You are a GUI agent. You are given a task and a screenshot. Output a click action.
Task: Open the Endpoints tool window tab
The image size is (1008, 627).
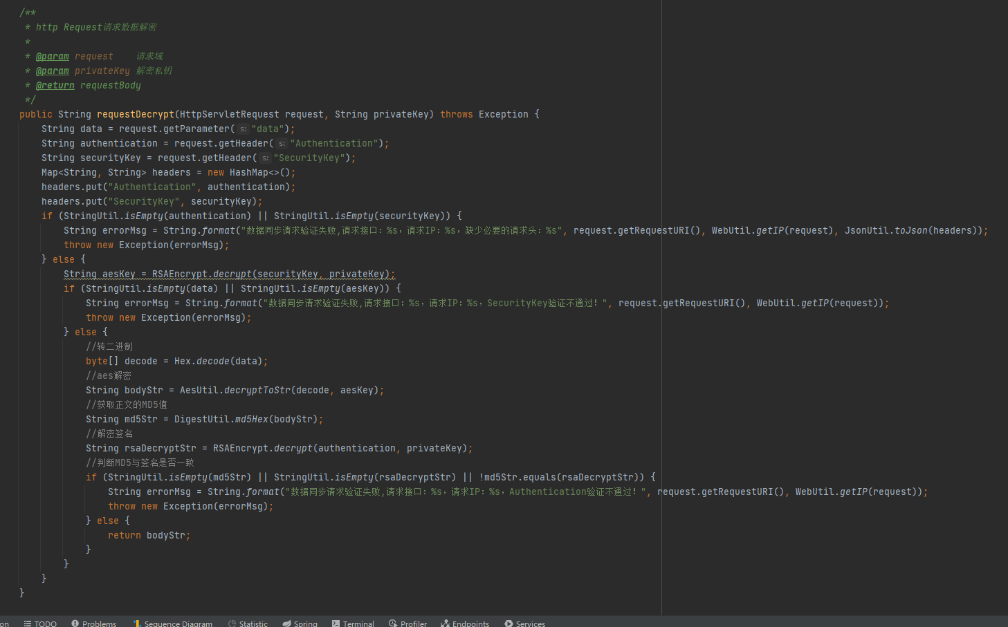pos(465,624)
